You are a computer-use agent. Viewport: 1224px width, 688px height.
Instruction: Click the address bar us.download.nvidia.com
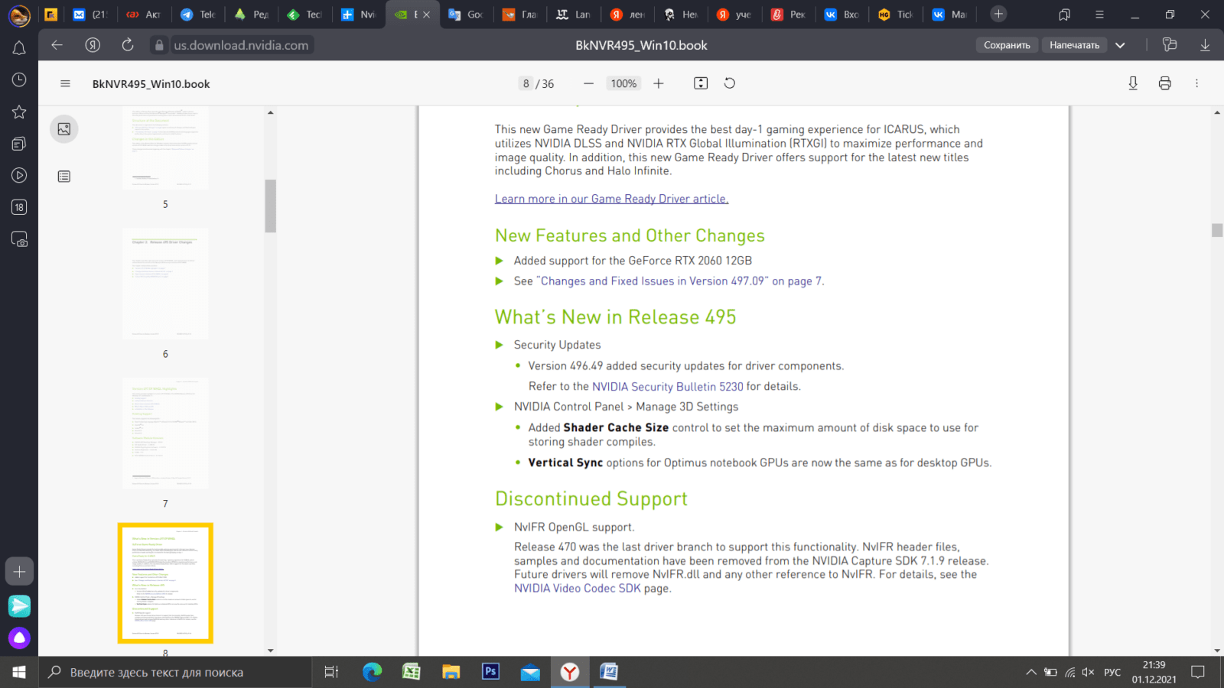pos(241,45)
